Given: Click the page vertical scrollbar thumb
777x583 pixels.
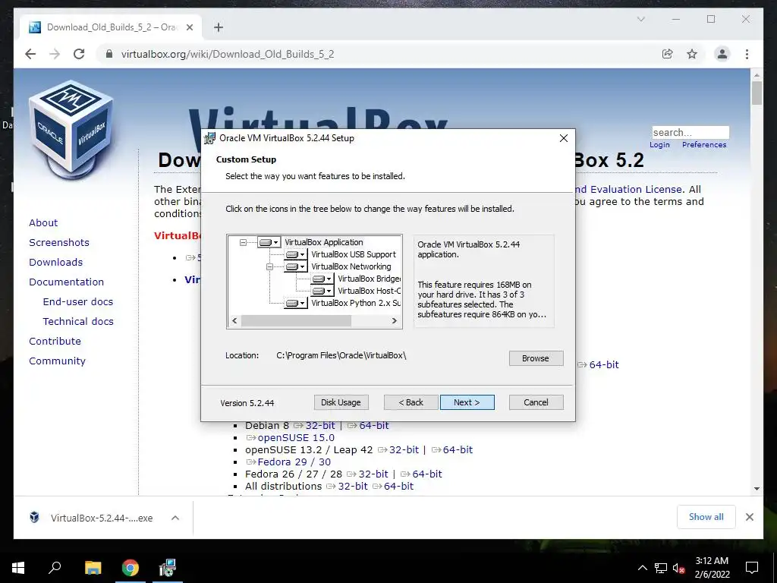Looking at the screenshot, I should tap(757, 93).
